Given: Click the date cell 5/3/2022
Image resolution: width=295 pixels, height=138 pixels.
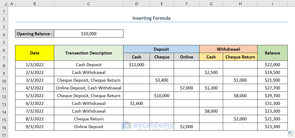Looking at the screenshot, I should click(35, 96).
